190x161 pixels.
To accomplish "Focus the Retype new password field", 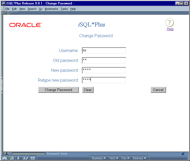I will [104, 80].
